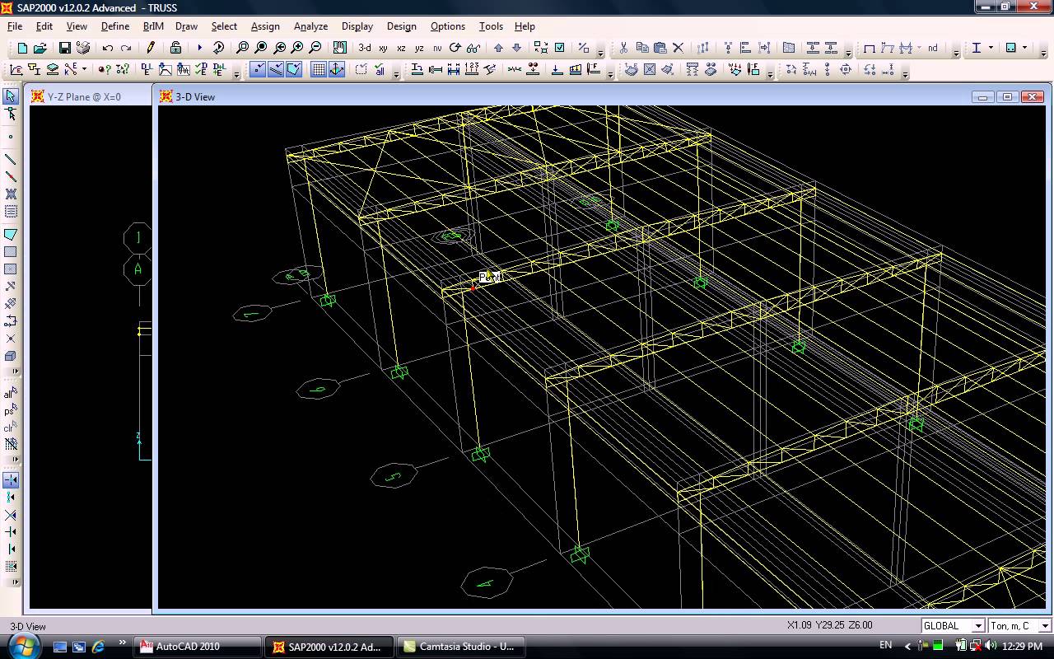Screen dimensions: 1054x659
Task: Select the Run Analysis icon
Action: pos(199,47)
